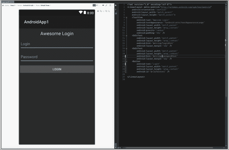Click the landscape orientation icon in designer toolbar
Screen dimensions: 229x150
(97, 5)
